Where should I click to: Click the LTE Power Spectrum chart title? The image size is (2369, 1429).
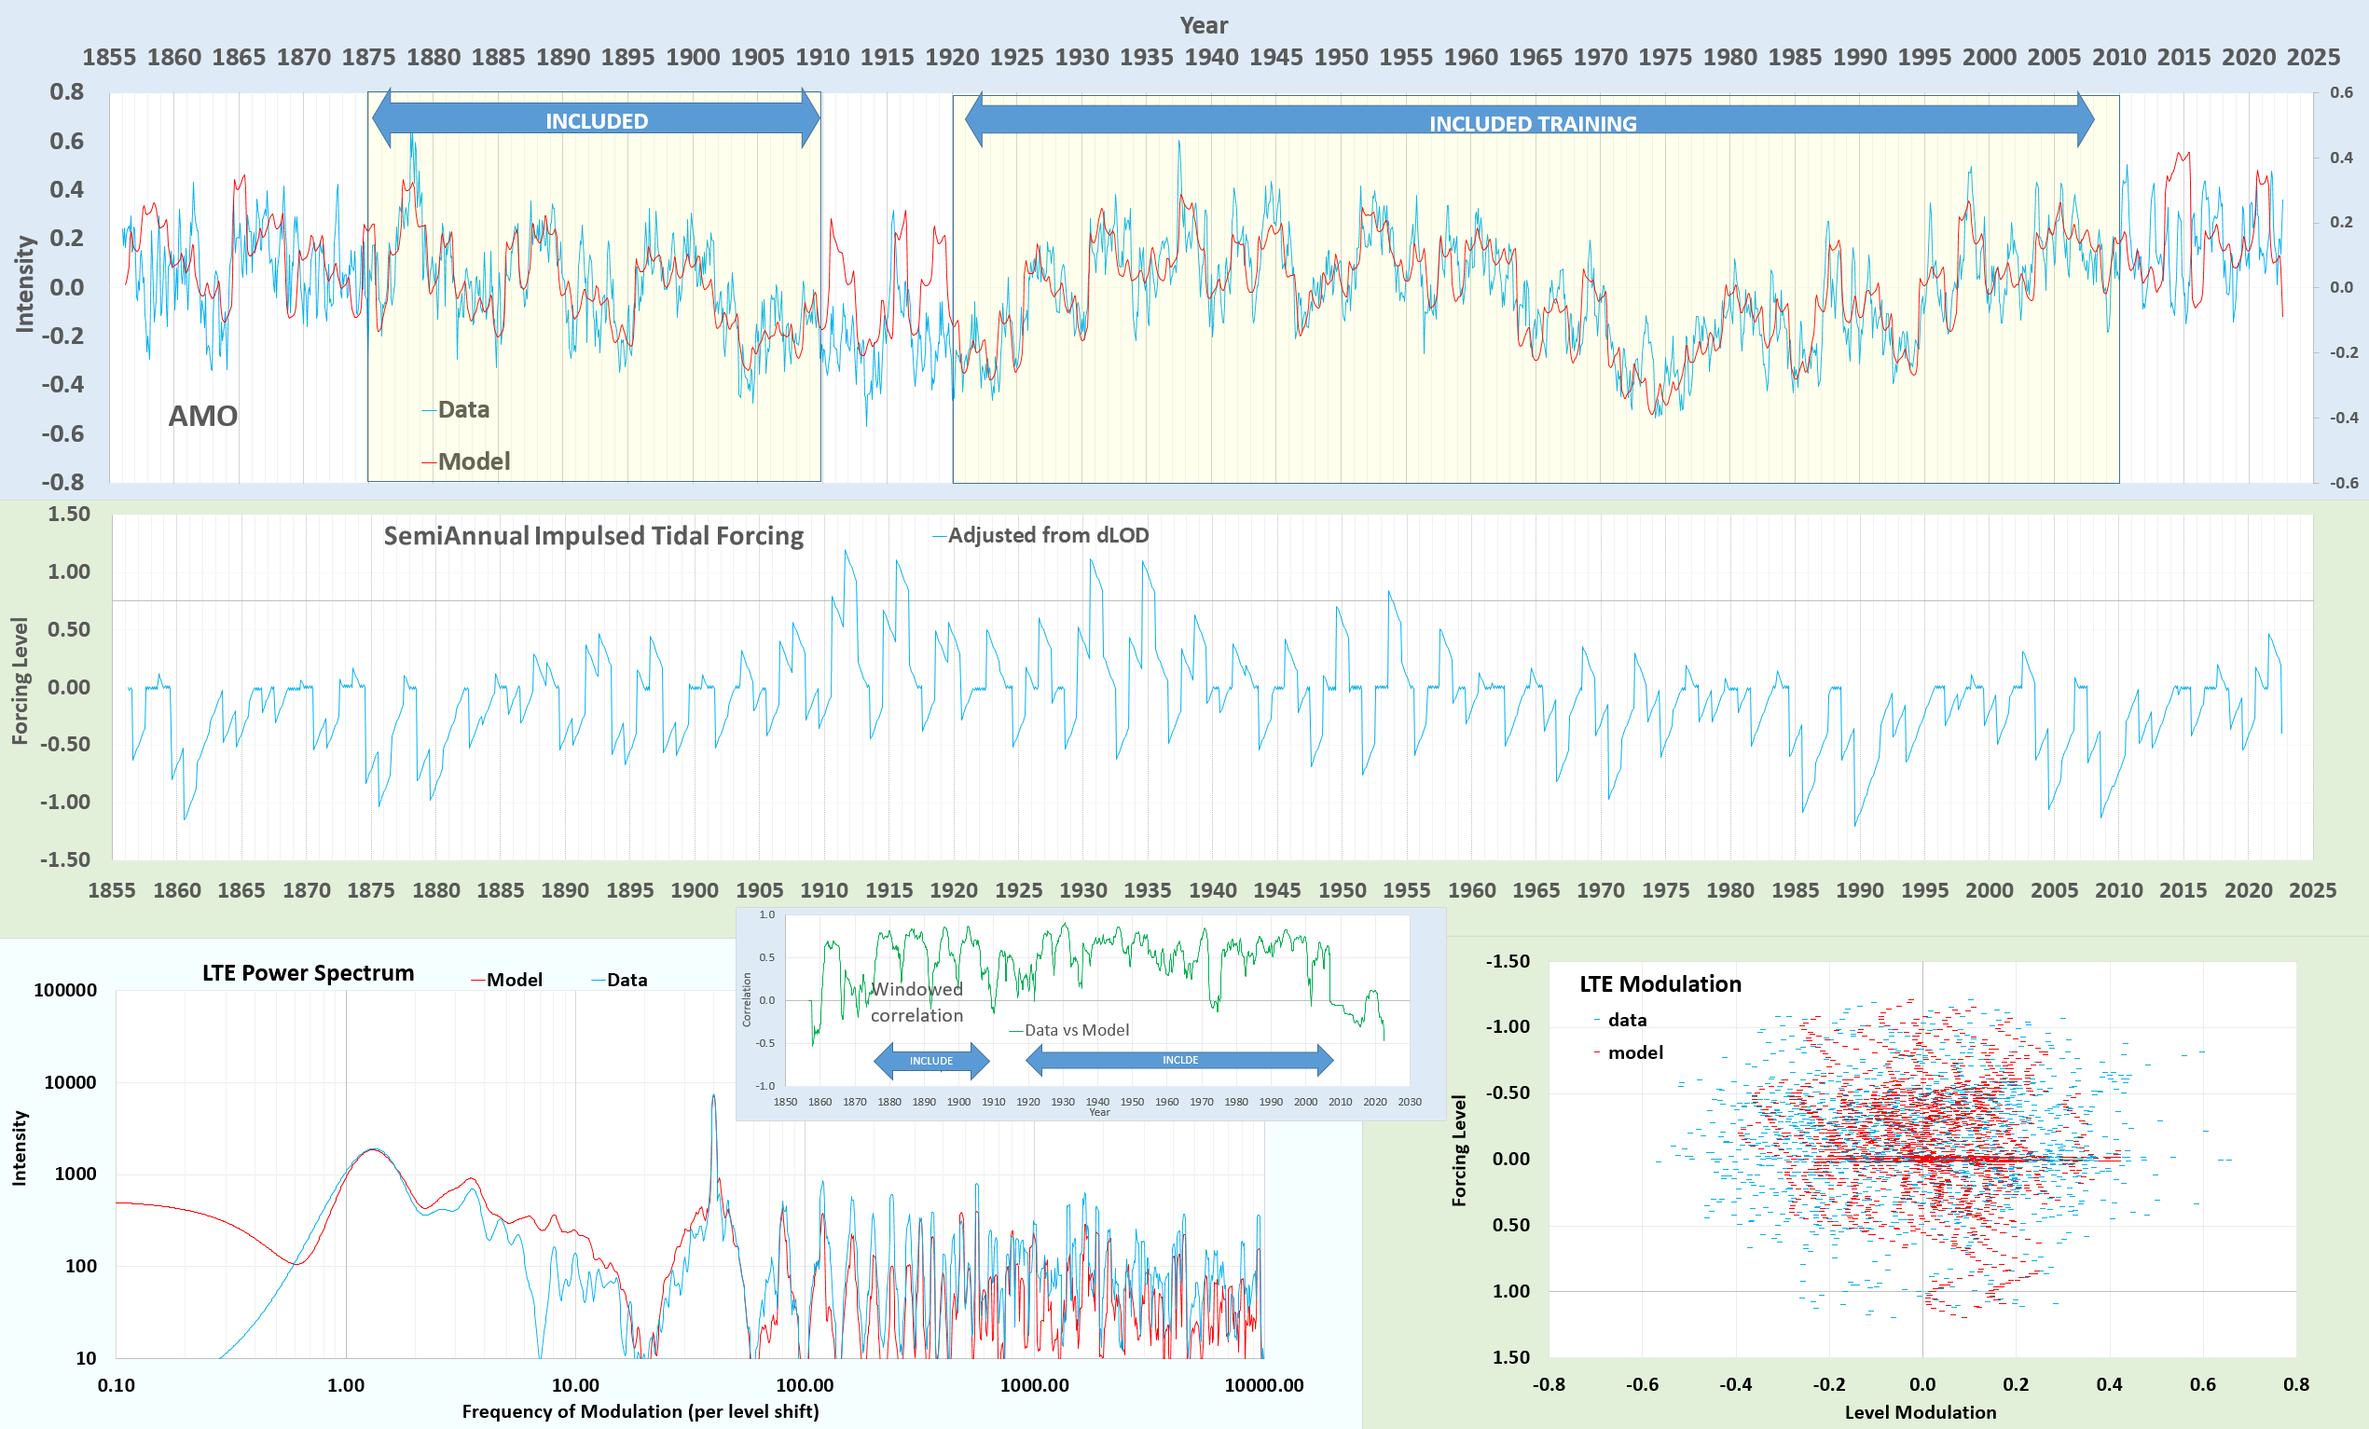click(x=306, y=972)
